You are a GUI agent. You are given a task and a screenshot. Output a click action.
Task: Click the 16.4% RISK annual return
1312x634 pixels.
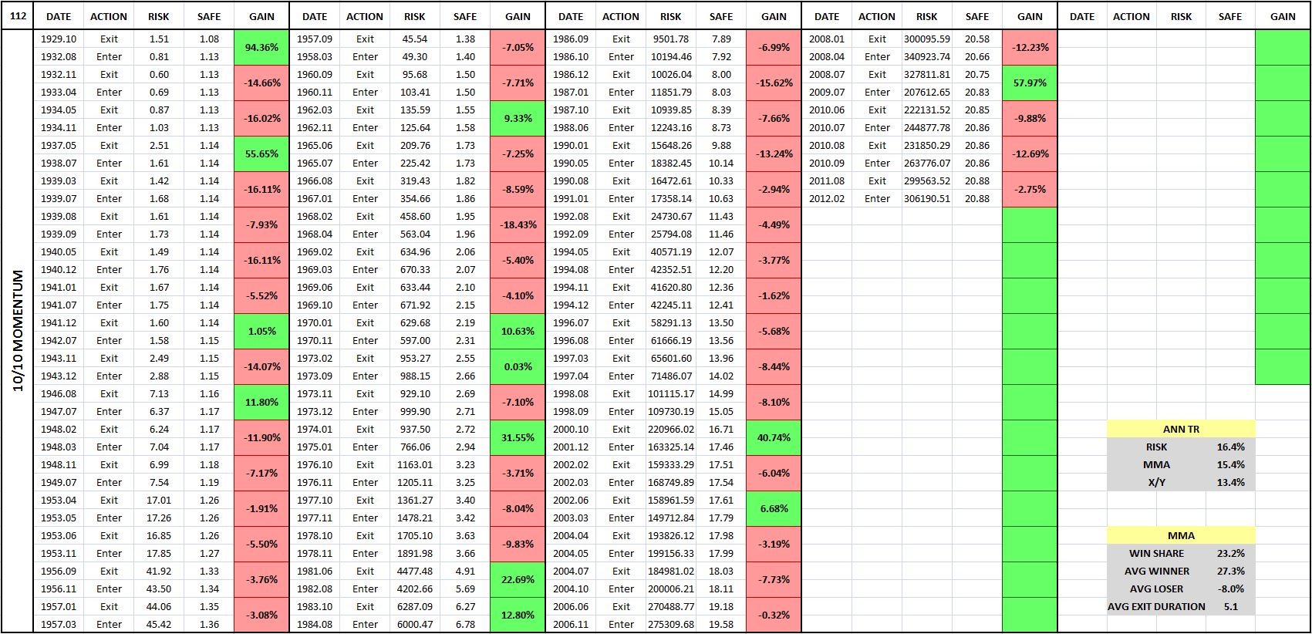click(x=1230, y=447)
